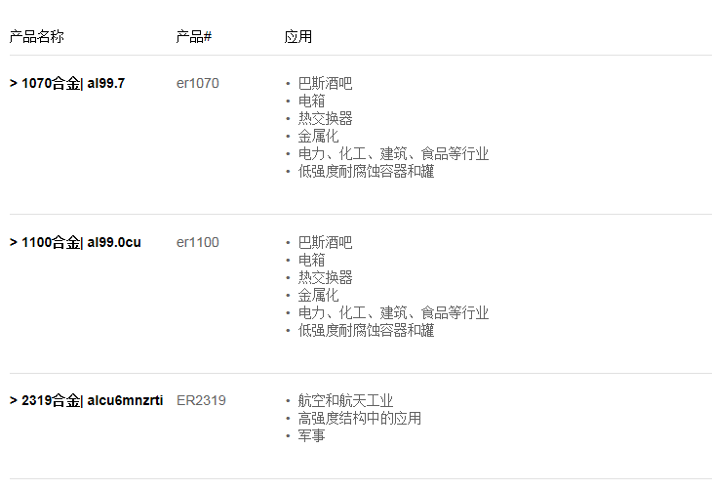Open the 2319合金 alcu6mnzrti product link

(86, 400)
